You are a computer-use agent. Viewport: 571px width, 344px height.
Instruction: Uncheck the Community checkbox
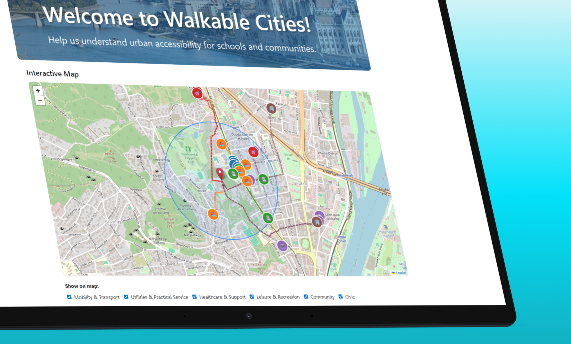click(x=306, y=296)
